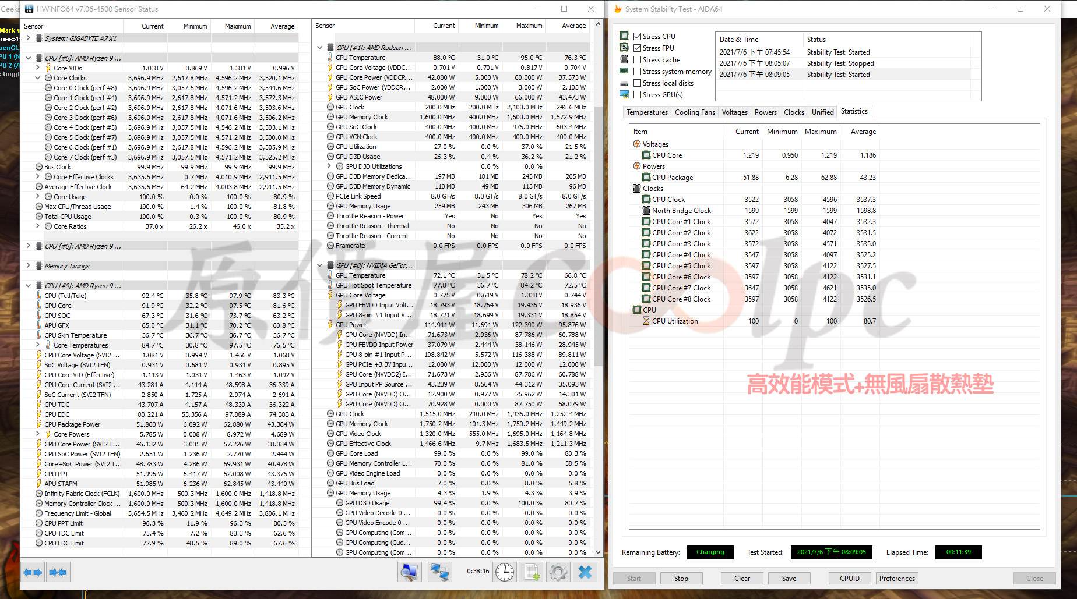1077x599 pixels.
Task: Click the collapse columns arrows icon in HWiNFO
Action: (x=58, y=572)
